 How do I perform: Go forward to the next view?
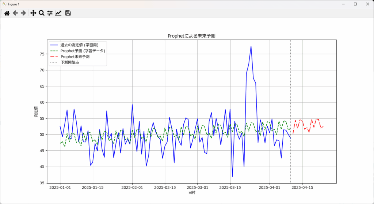pos(23,13)
